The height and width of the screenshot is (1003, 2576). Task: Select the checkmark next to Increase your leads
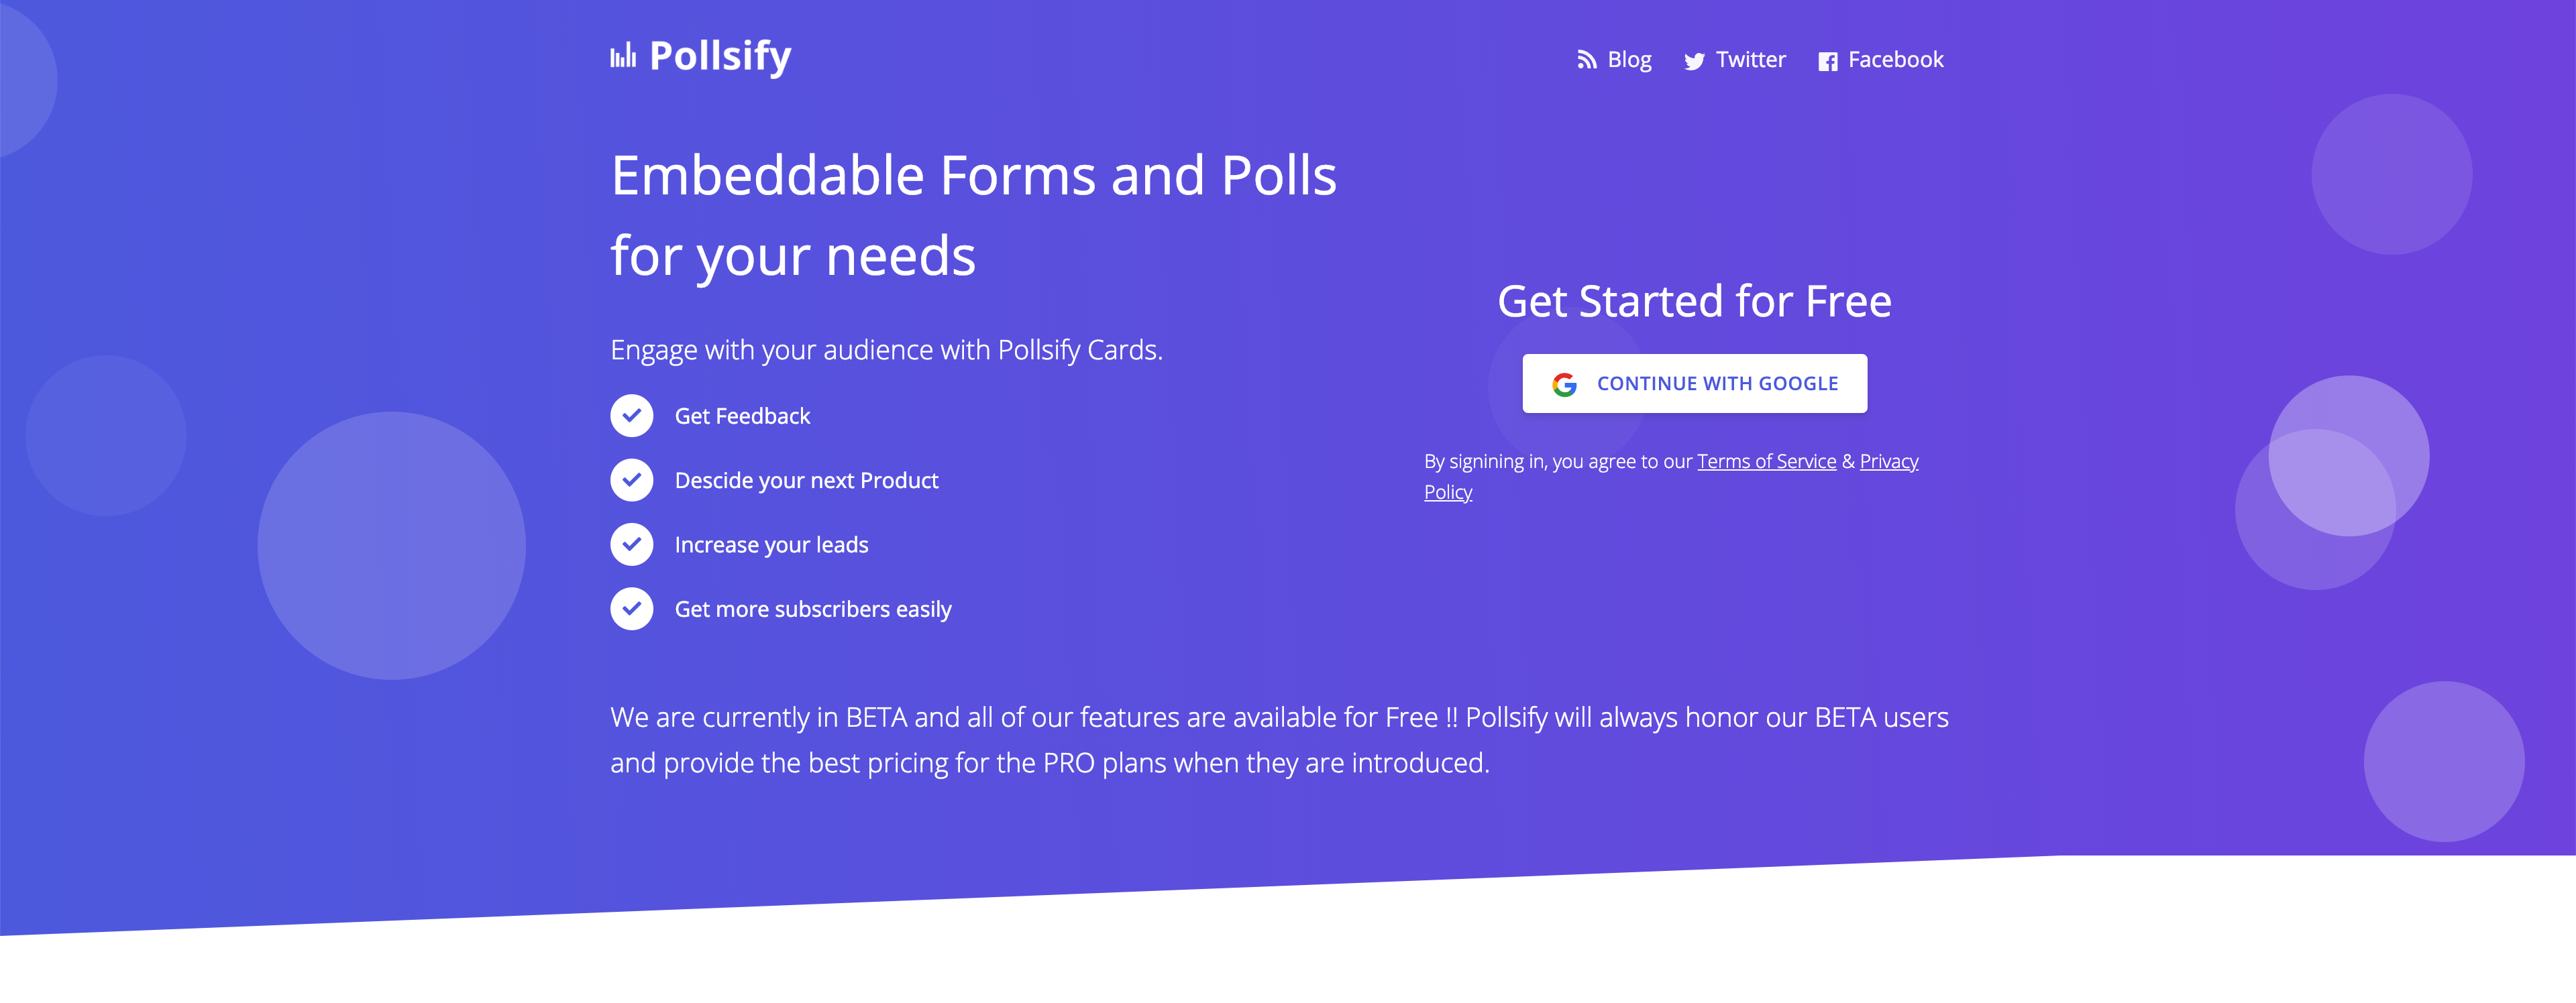click(x=631, y=544)
